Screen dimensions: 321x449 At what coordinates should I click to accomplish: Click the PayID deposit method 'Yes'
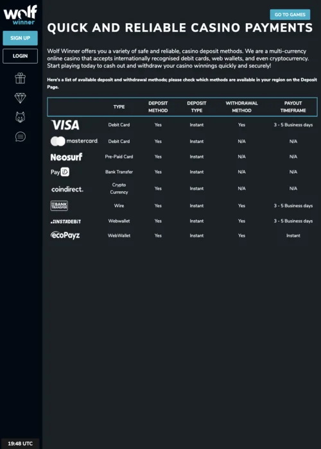[x=158, y=172]
